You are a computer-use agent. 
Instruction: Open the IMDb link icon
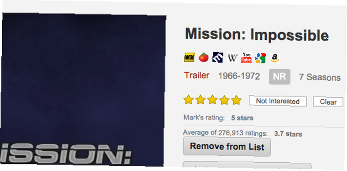pyautogui.click(x=189, y=57)
